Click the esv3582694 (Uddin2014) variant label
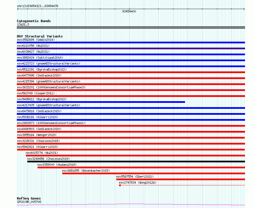253x208 pixels. [36, 40]
